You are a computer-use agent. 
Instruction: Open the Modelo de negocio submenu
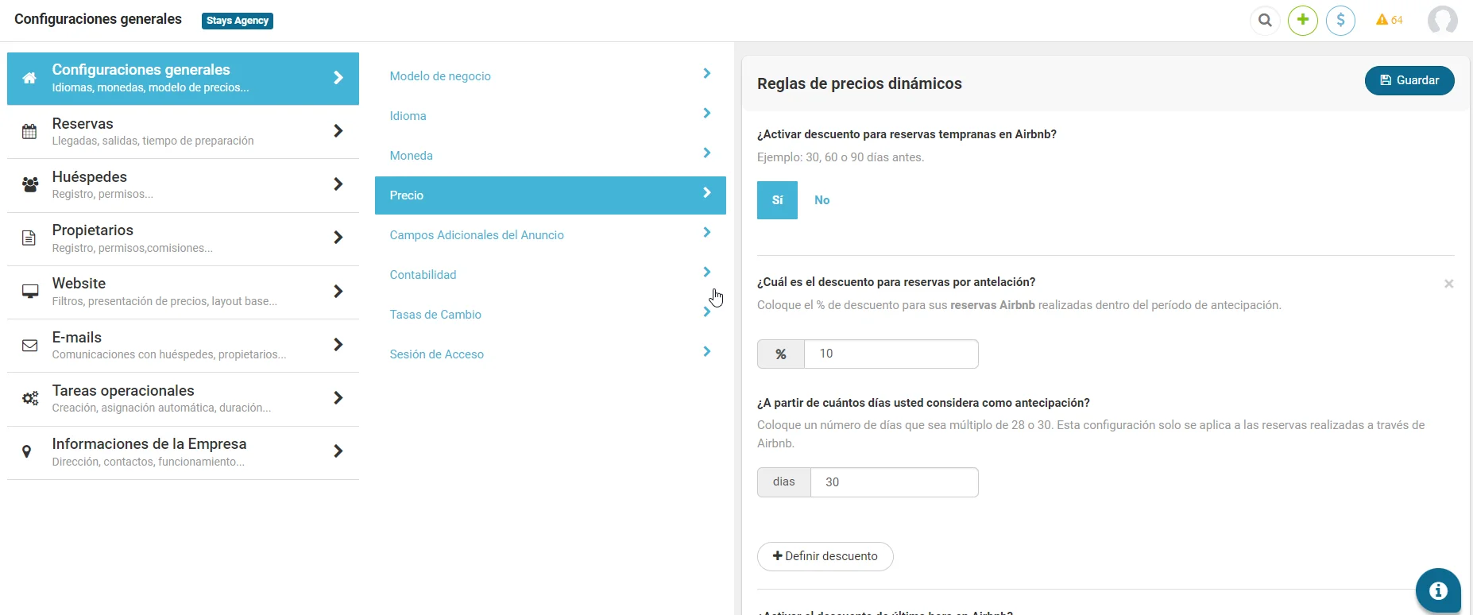551,76
